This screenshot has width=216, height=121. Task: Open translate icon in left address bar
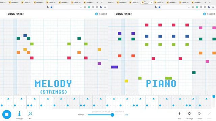pyautogui.click(x=48, y=7)
